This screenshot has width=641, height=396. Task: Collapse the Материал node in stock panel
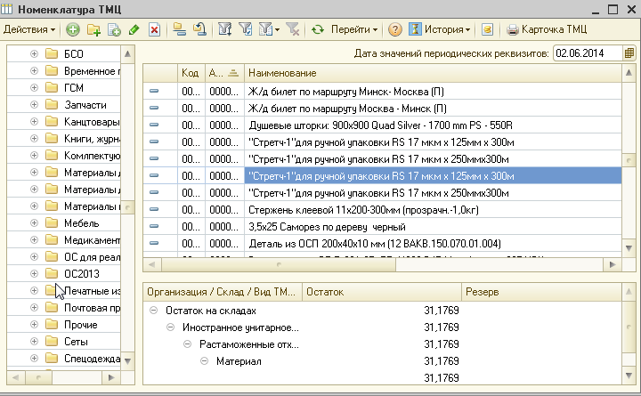pos(203,361)
